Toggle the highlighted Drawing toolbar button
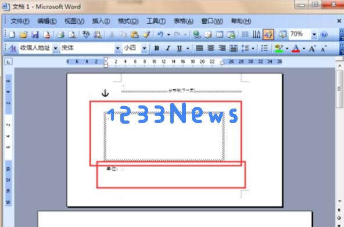The width and height of the screenshot is (344, 227). (268, 34)
